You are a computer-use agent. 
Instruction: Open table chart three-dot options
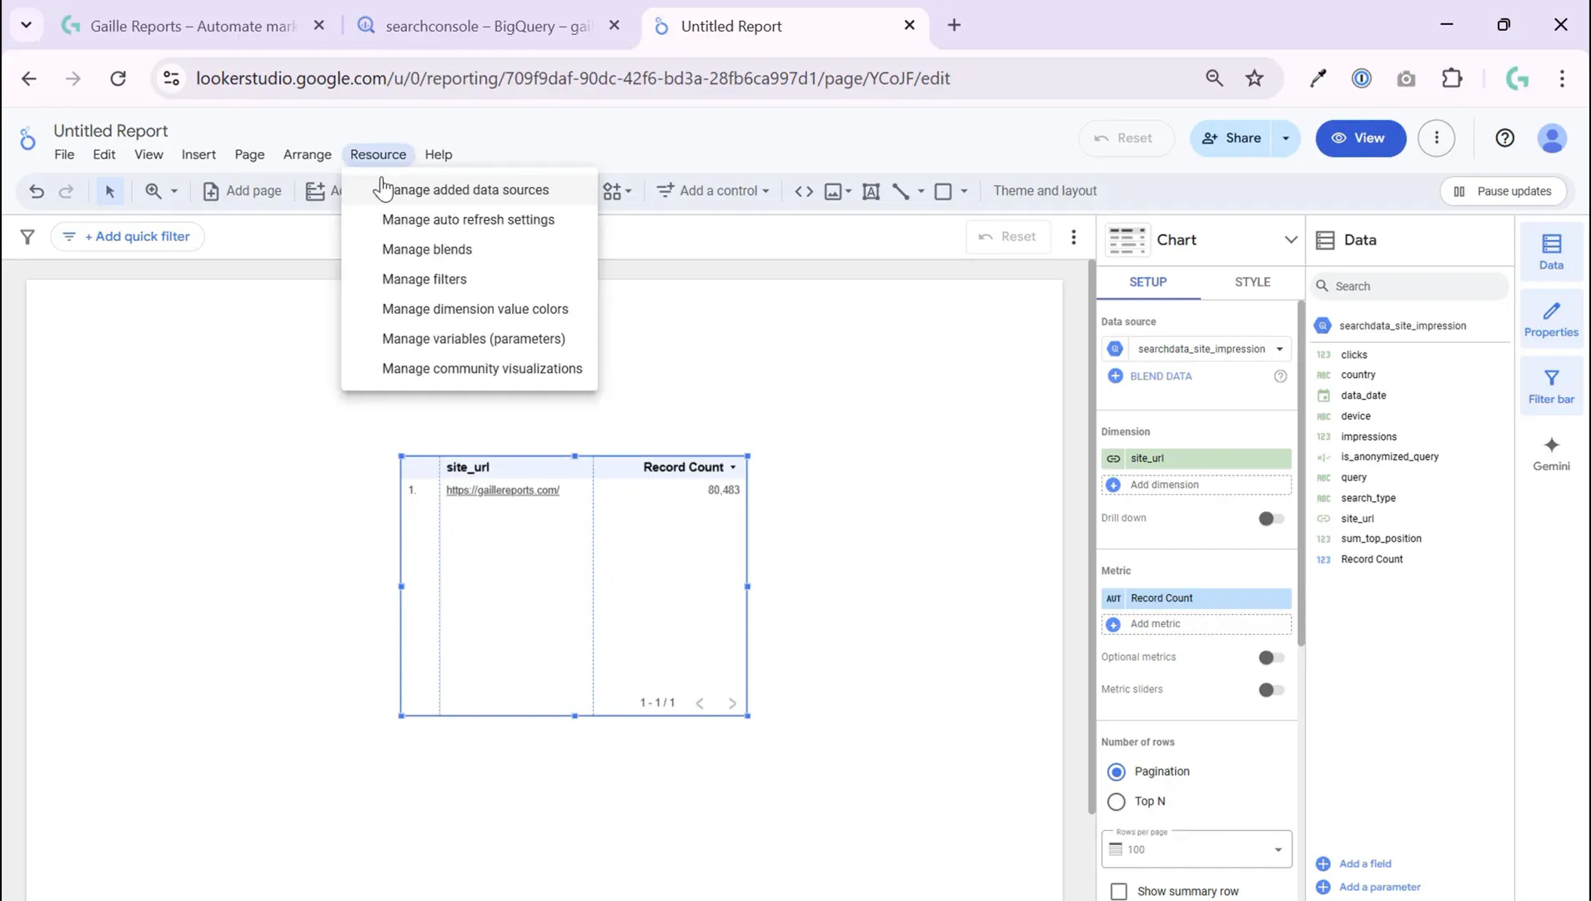1073,237
